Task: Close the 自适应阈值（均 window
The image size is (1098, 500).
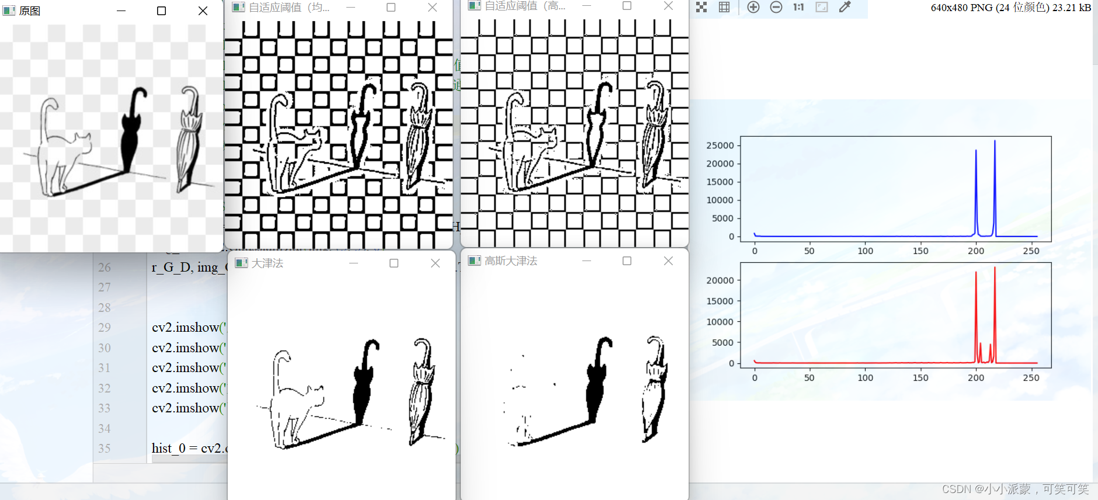Action: tap(432, 7)
